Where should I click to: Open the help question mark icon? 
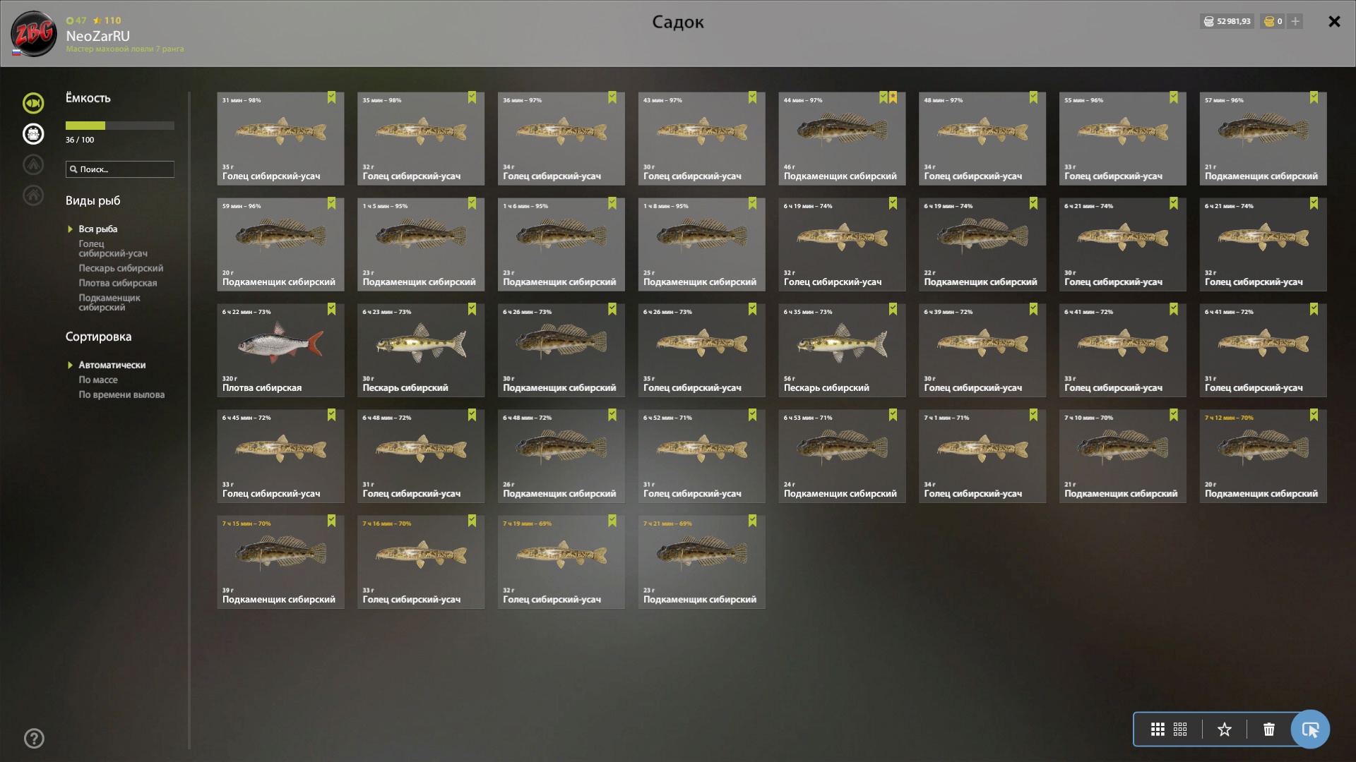point(34,739)
